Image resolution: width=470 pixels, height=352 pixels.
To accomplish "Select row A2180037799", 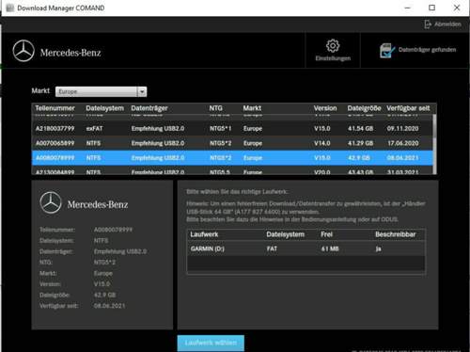I will coord(232,129).
